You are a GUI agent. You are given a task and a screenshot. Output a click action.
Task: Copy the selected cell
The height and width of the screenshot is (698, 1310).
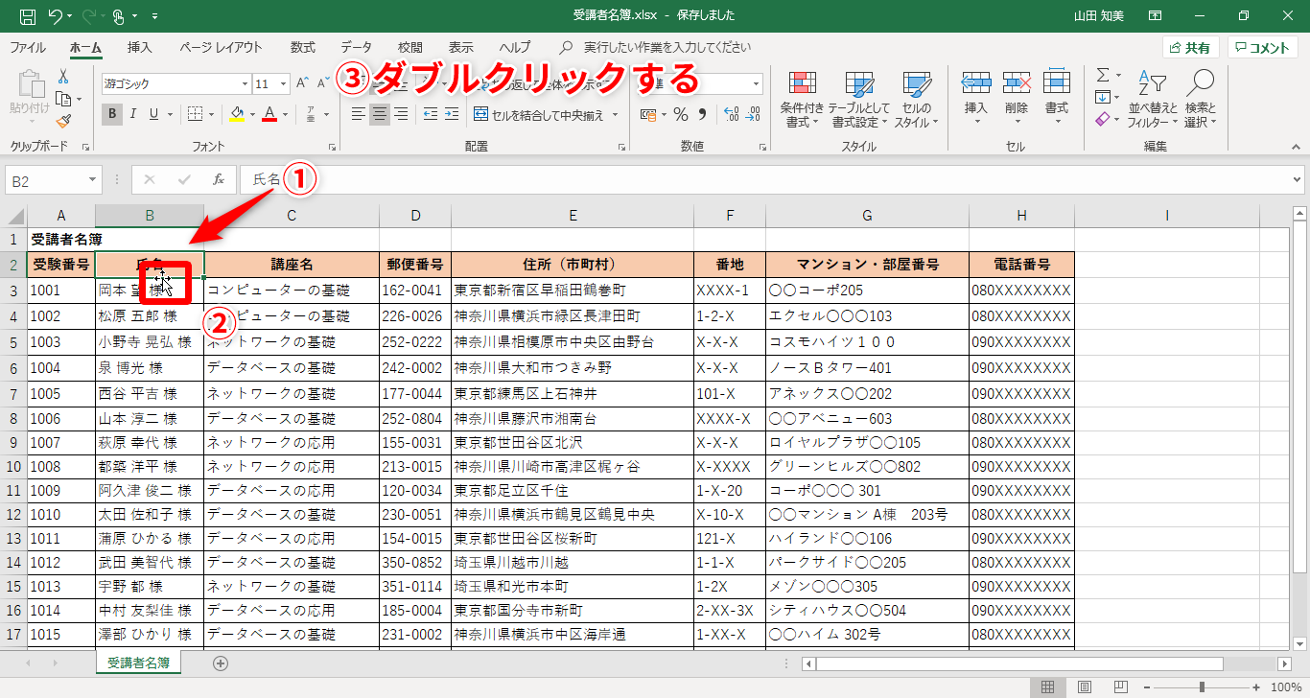click(x=63, y=99)
